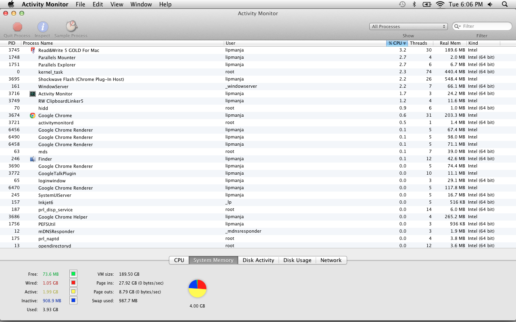Sort by the Real Mem column header
Image resolution: width=516 pixels, height=322 pixels.
(x=450, y=43)
